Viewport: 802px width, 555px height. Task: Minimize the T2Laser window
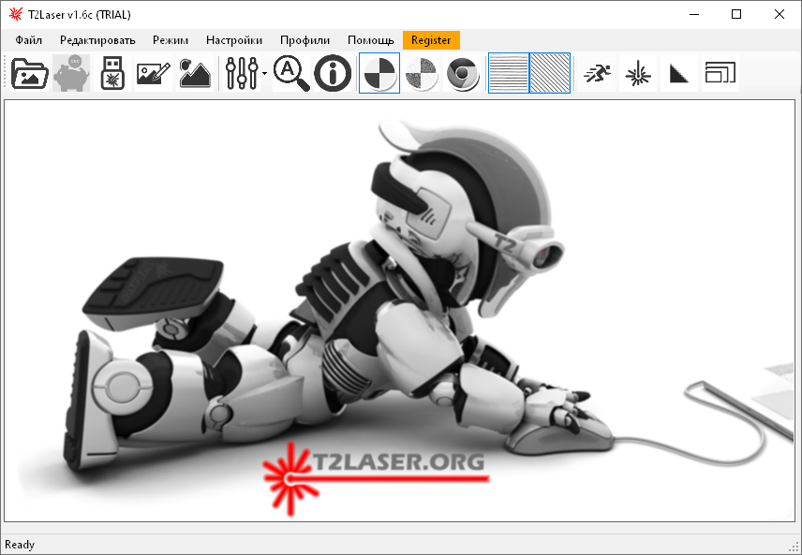tap(694, 14)
